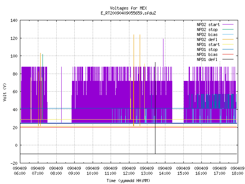Click the 06:00 time tick label
Image resolution: width=245 pixels, height=184 pixels.
click(20, 174)
